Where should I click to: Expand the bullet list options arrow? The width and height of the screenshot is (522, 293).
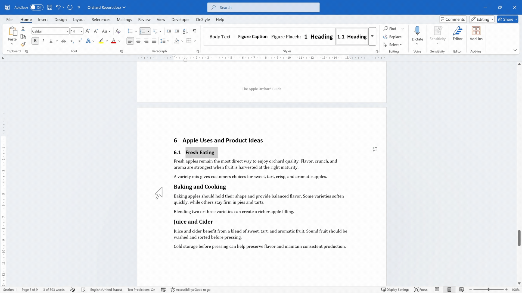(136, 31)
